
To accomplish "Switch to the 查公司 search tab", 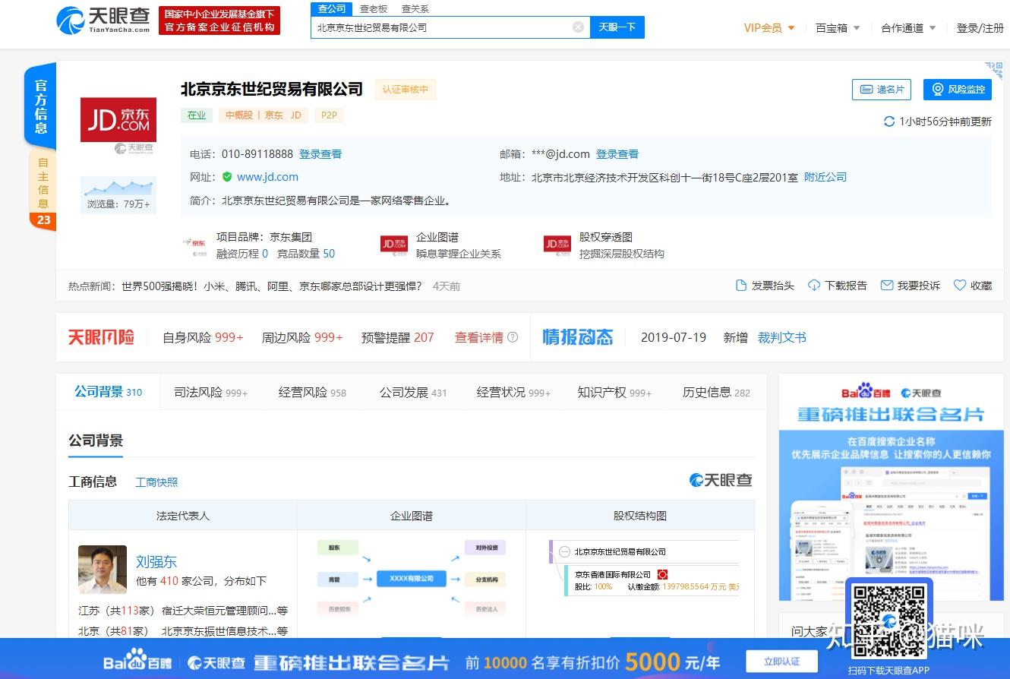I will coord(332,9).
